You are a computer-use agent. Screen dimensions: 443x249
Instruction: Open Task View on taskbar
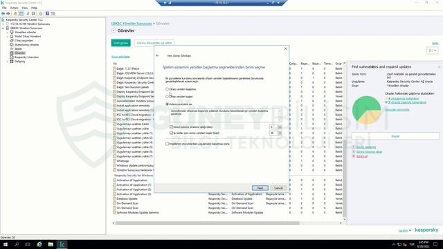click(28, 244)
